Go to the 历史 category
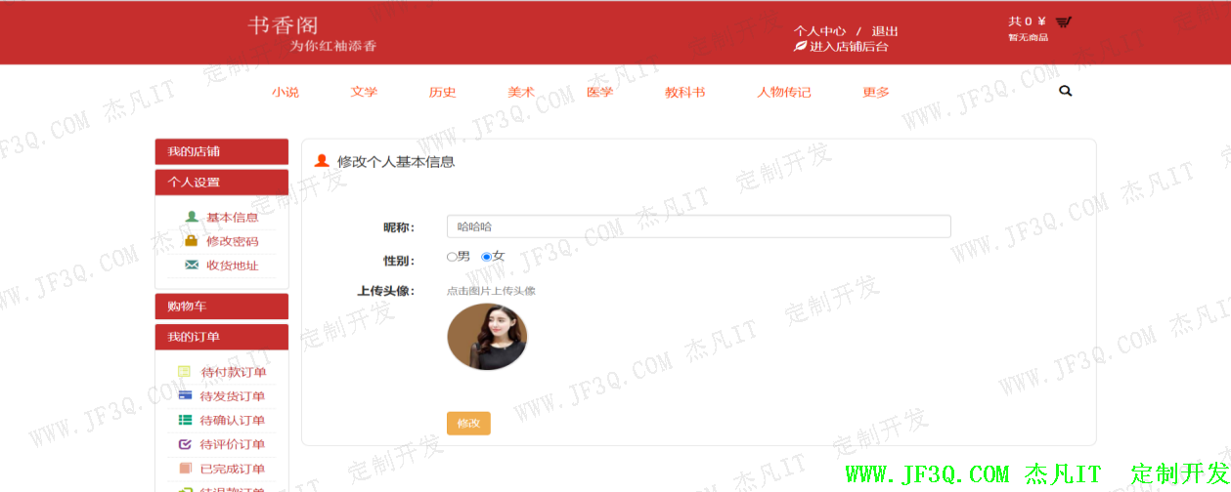The image size is (1231, 492). tap(442, 92)
